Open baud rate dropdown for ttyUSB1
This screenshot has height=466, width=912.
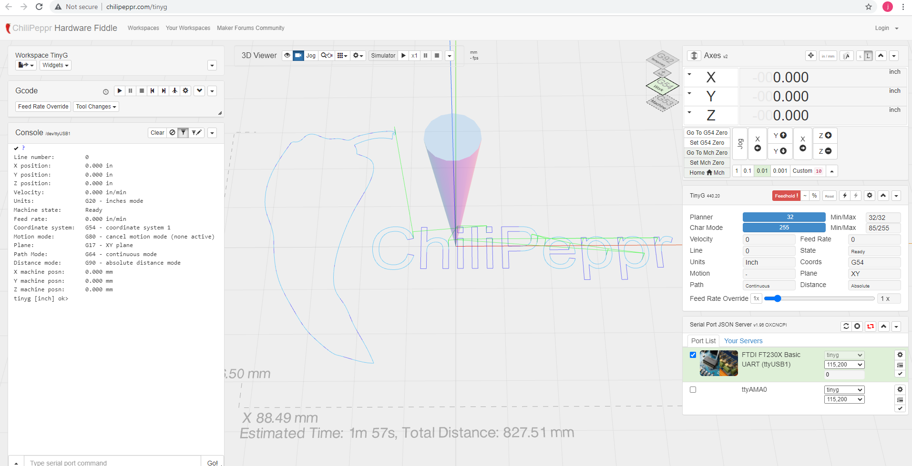844,365
